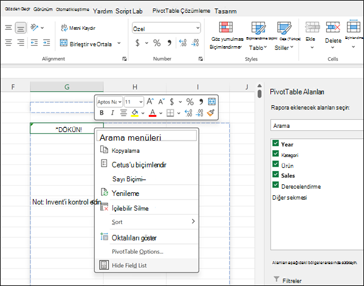Image resolution: width=364 pixels, height=286 pixels.
Task: Apply comma style in the ribbon
Action: (169, 43)
